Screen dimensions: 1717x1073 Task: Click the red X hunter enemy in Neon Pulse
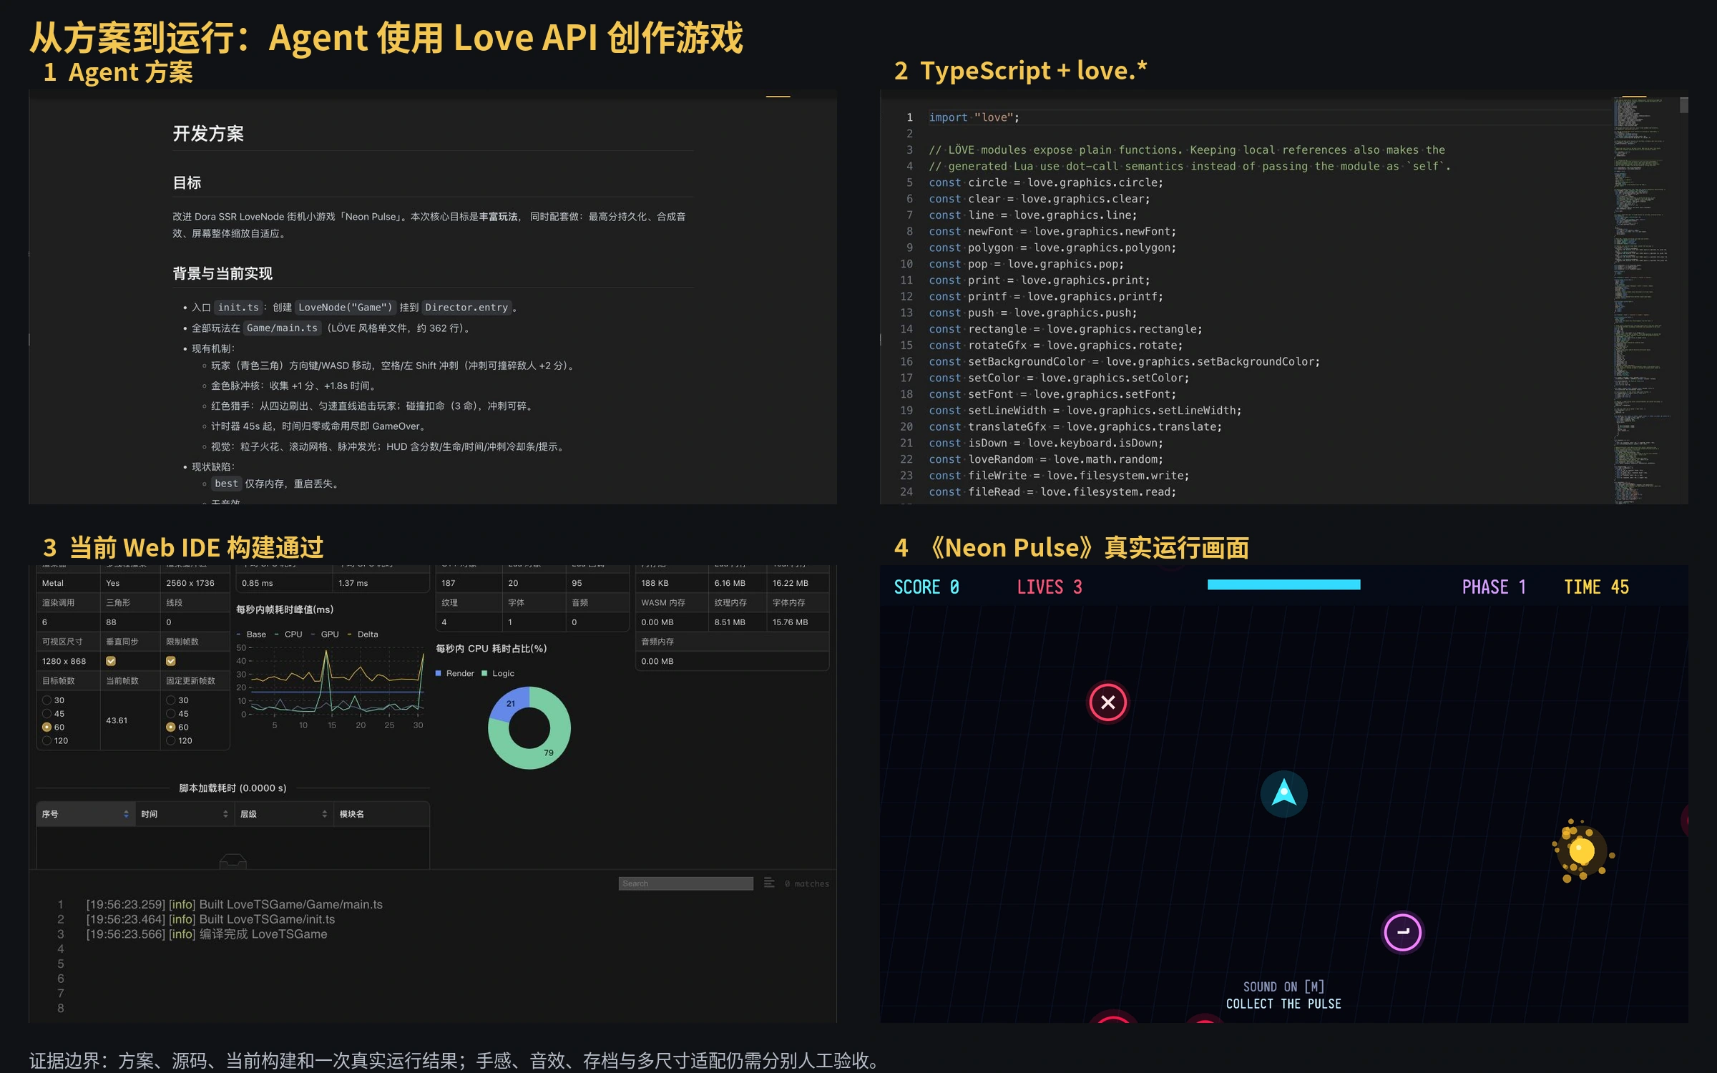[x=1107, y=702]
